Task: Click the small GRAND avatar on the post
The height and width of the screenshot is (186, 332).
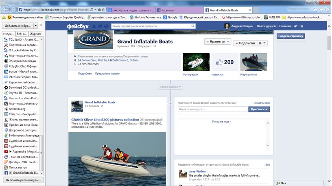Action: coord(76,106)
